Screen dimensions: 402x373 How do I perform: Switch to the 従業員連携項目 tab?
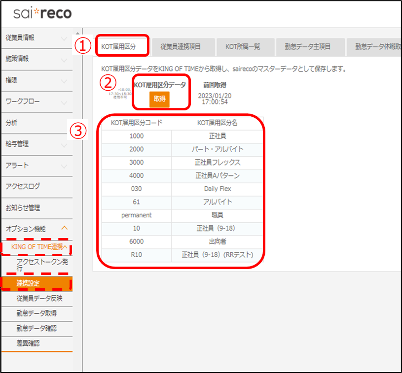click(183, 47)
